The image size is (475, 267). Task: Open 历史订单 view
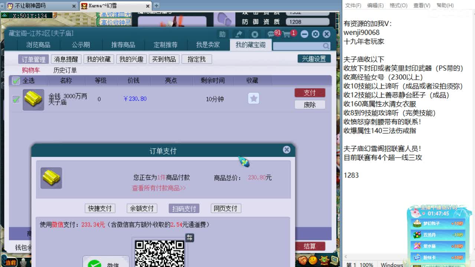(x=65, y=70)
